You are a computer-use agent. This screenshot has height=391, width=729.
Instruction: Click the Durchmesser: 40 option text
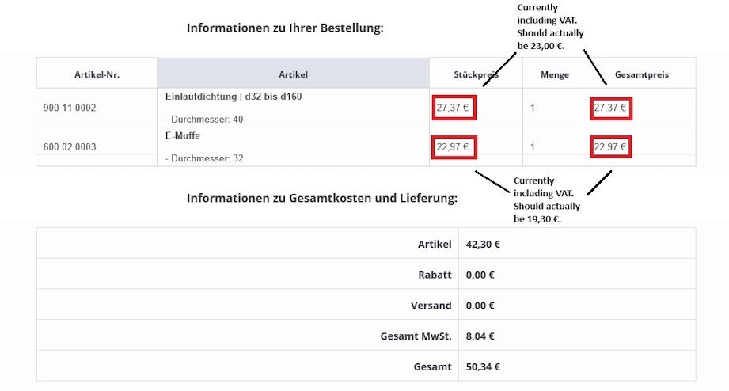pyautogui.click(x=204, y=119)
